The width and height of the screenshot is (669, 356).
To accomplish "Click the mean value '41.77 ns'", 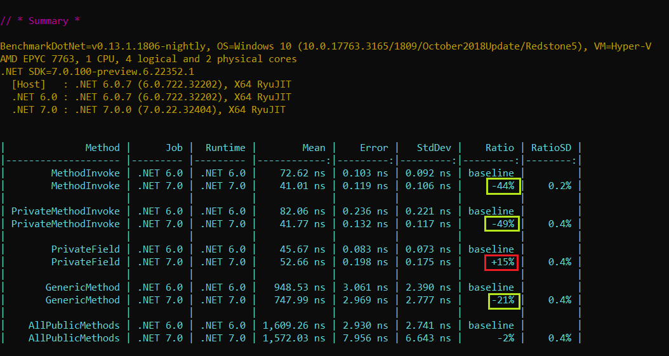I will coord(303,224).
